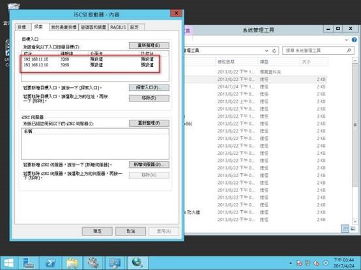
Task: Minimize the 系統管理工具 window
Action: pyautogui.click(x=328, y=29)
